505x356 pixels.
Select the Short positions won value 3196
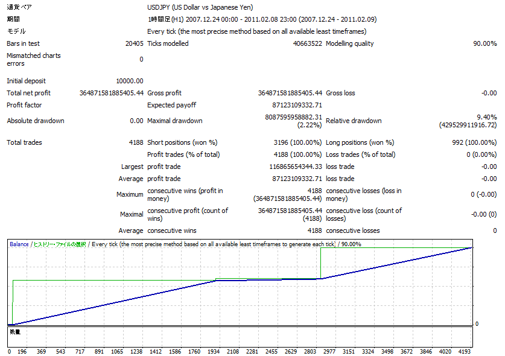297,142
